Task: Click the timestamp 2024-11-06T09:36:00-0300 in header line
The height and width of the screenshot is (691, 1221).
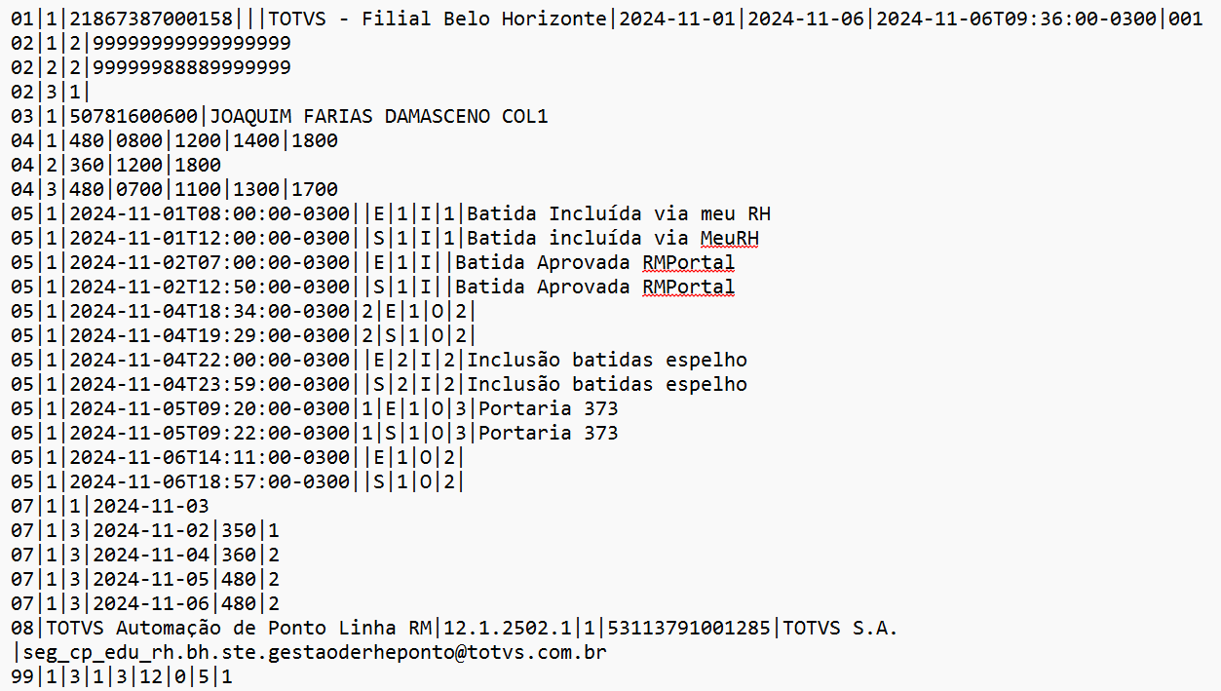Action: tap(1012, 19)
